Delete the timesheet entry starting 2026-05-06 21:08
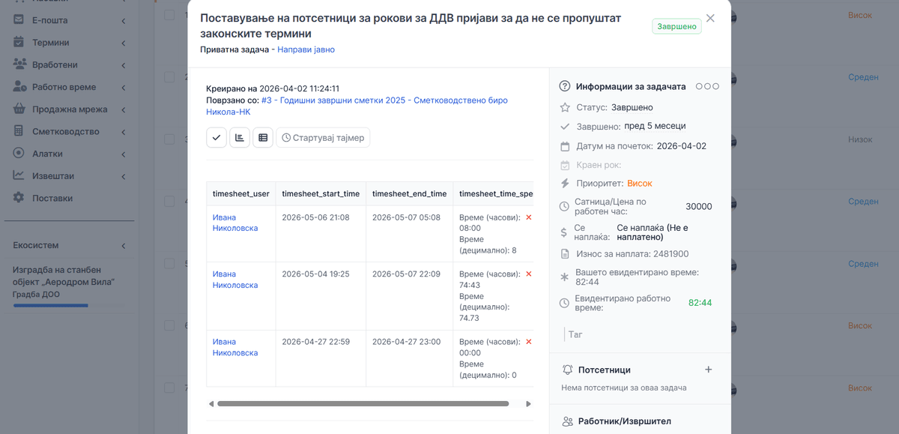 [x=529, y=217]
